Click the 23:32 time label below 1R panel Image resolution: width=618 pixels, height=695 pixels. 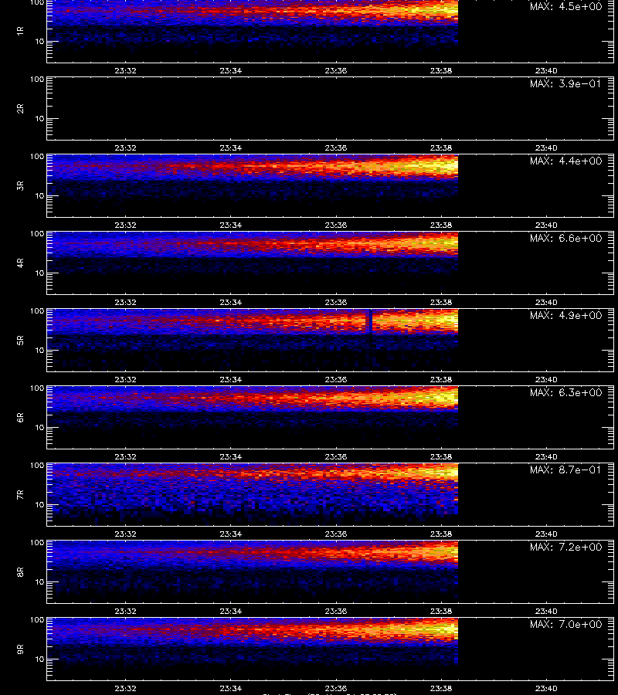pyautogui.click(x=125, y=70)
